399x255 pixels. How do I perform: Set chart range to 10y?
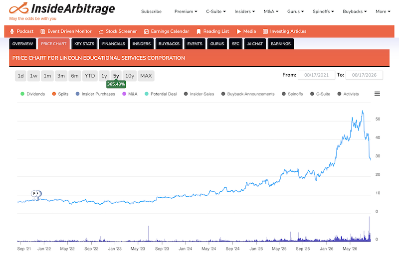(x=130, y=76)
